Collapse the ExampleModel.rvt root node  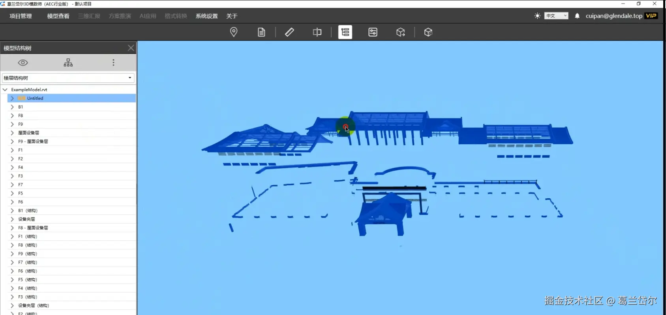pos(5,89)
